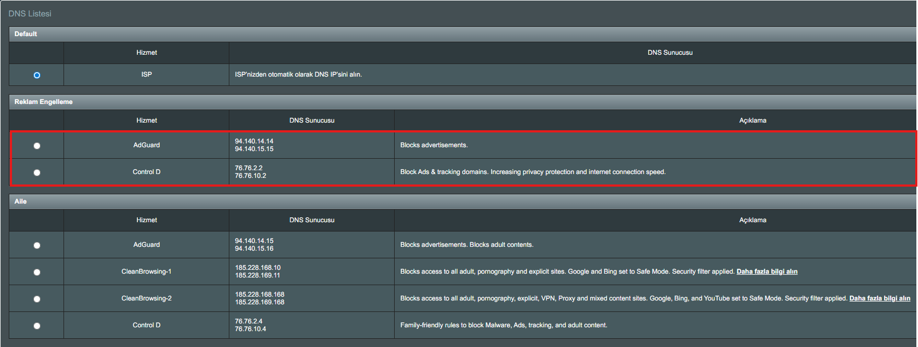Screen dimensions: 918x347
Task: Click DNS address 94.140.14.14
Action: (254, 141)
